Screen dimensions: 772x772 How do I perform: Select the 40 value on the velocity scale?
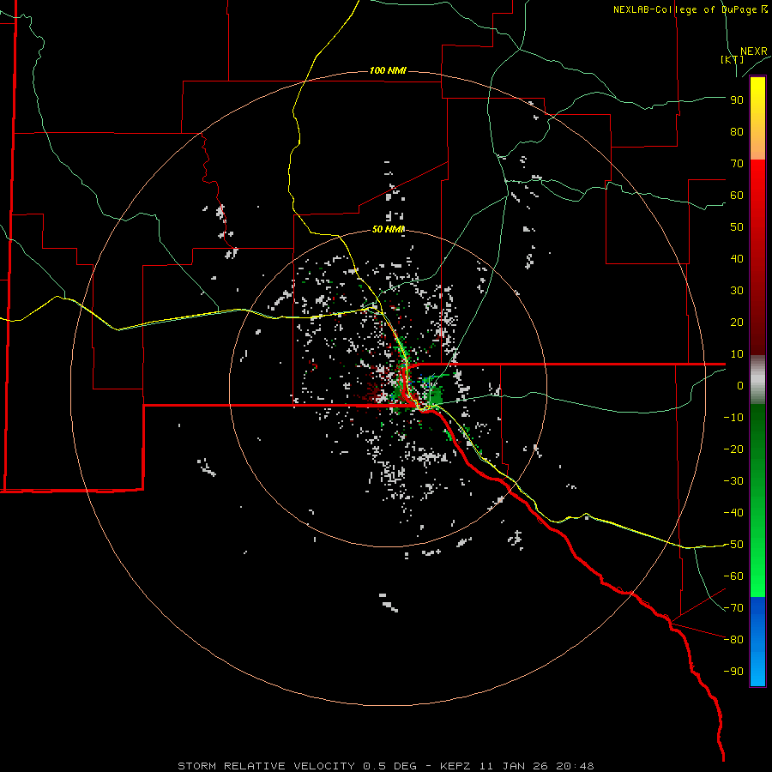coord(737,258)
